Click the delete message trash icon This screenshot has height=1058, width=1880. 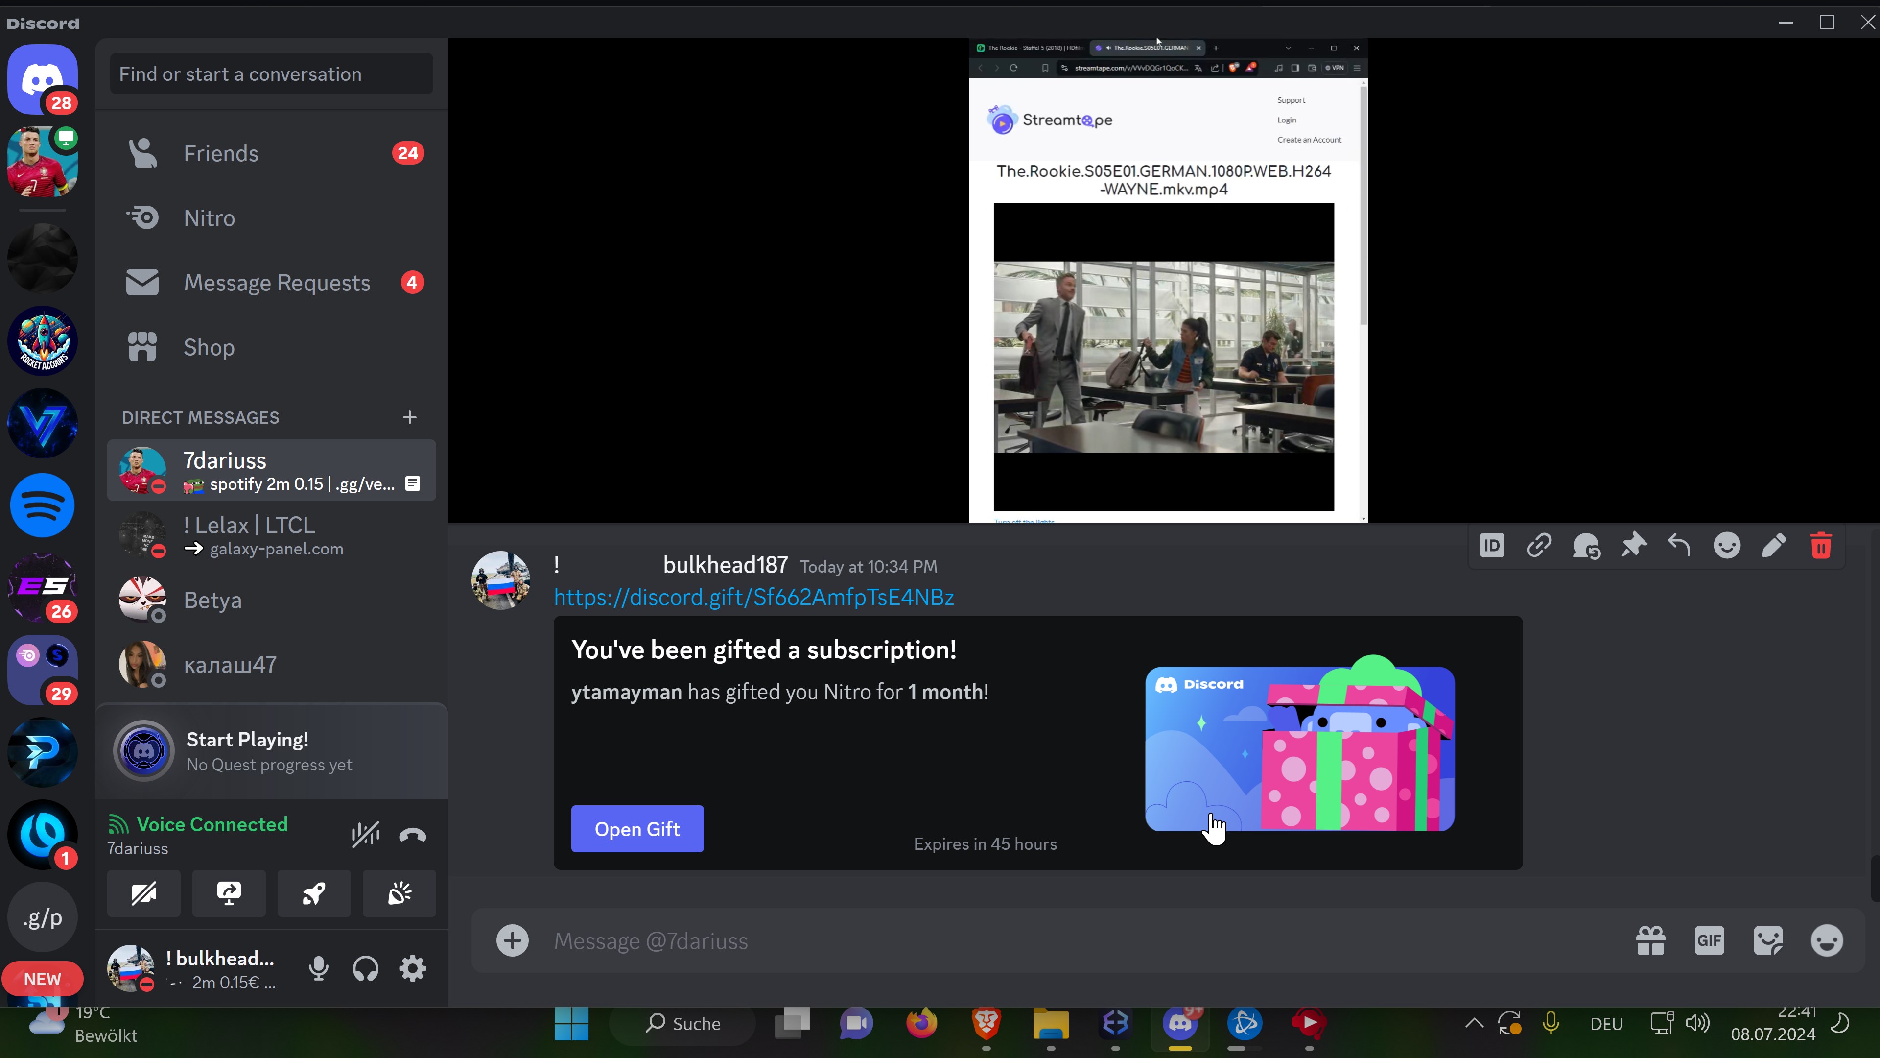[x=1821, y=546]
